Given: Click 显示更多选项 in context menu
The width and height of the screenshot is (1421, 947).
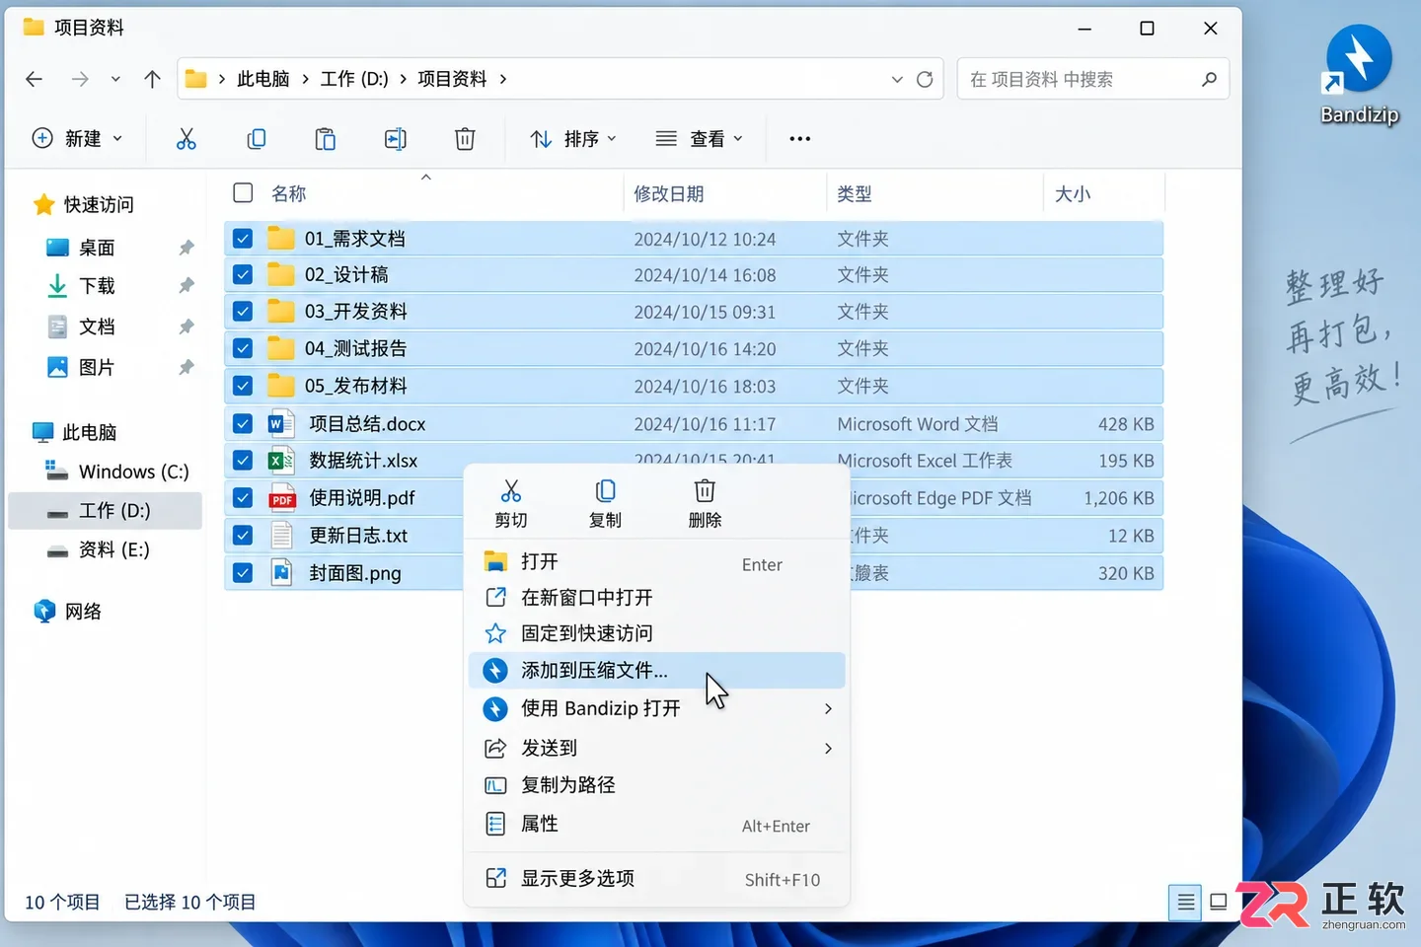Looking at the screenshot, I should [656, 879].
